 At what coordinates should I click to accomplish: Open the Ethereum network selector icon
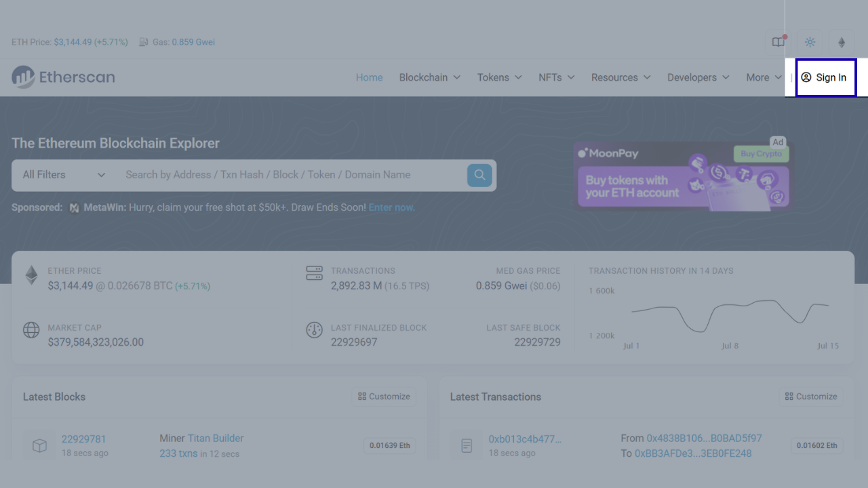(x=842, y=42)
